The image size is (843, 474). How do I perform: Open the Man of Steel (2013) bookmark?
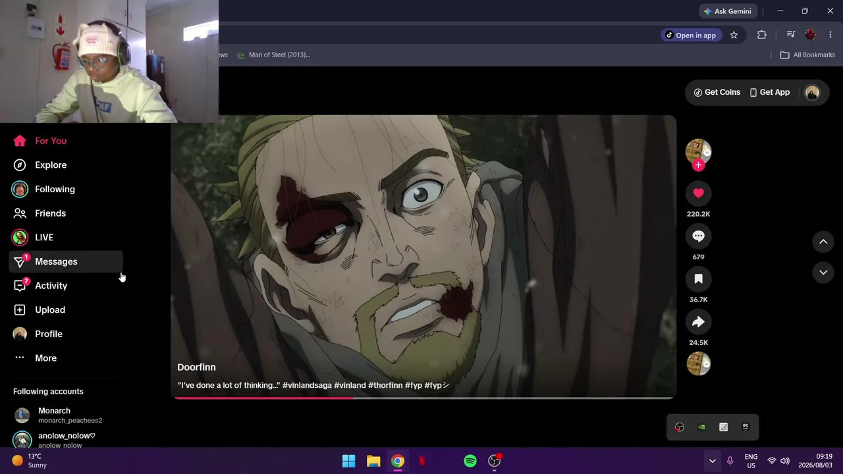tap(274, 55)
